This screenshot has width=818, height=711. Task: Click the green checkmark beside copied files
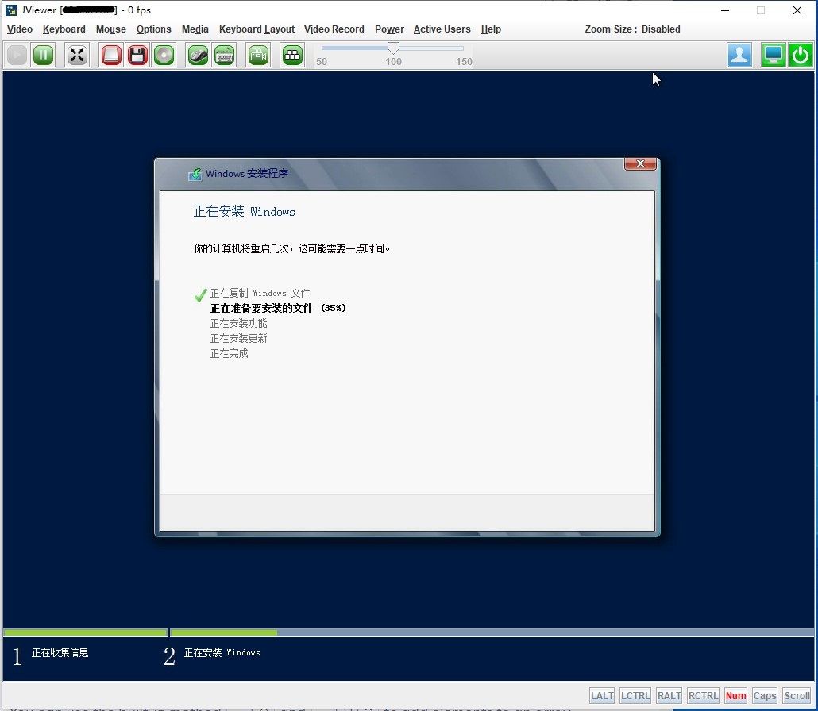click(x=200, y=295)
